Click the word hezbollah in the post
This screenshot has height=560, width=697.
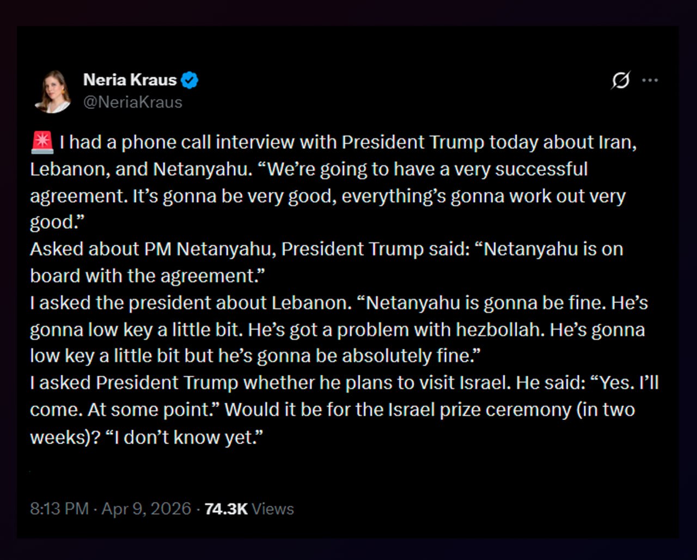click(x=501, y=330)
